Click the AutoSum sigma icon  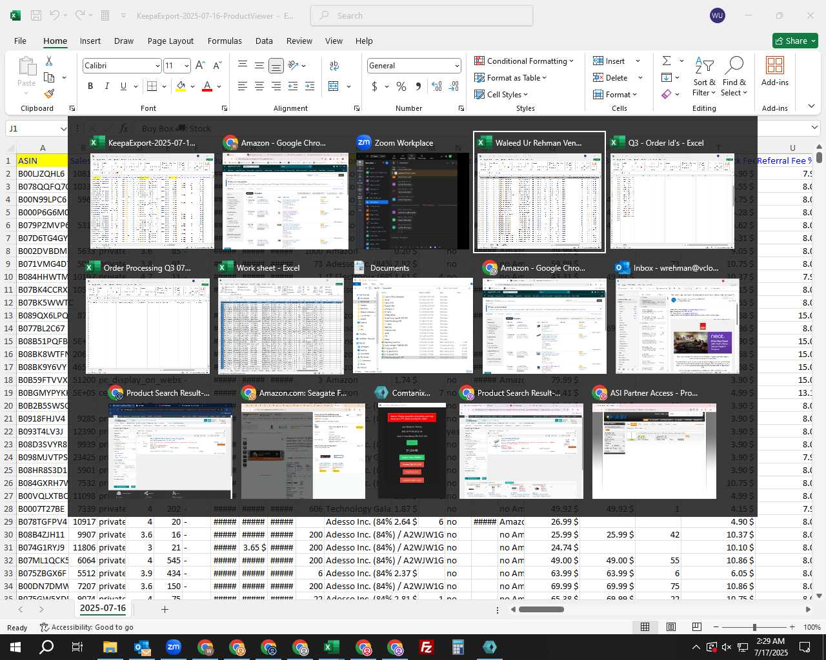667,61
